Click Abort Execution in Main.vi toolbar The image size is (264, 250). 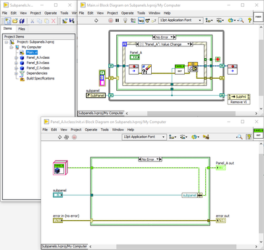[111, 21]
